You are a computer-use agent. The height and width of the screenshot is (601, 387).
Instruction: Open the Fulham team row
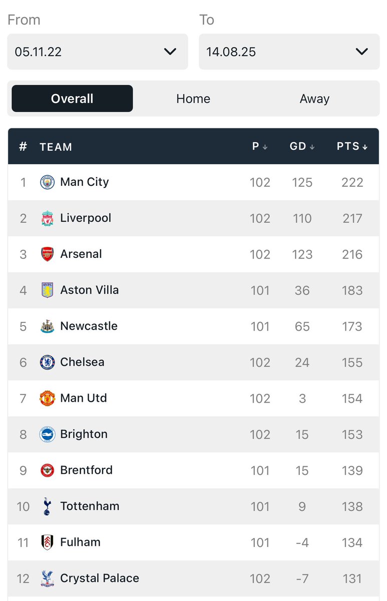click(x=193, y=542)
